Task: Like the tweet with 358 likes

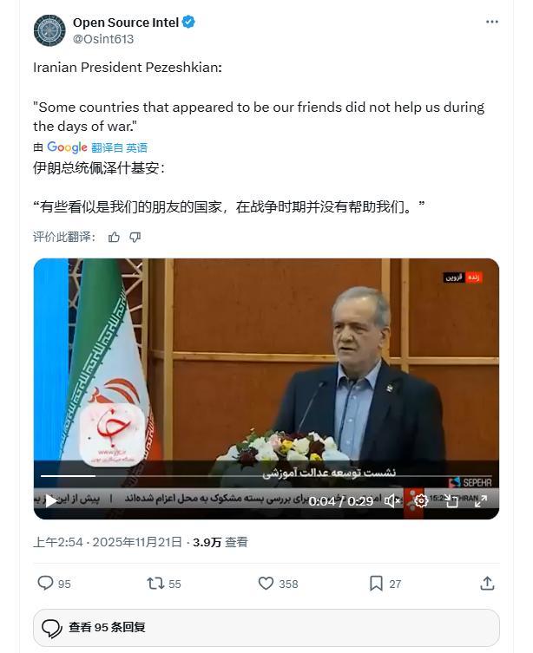Action: click(x=266, y=583)
